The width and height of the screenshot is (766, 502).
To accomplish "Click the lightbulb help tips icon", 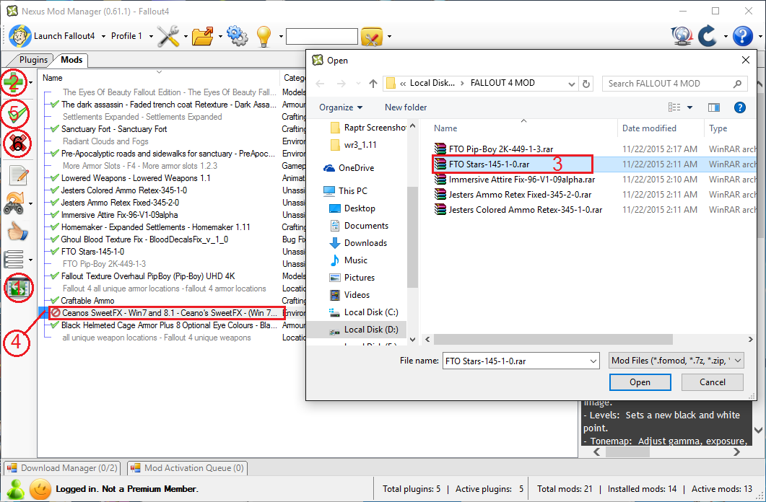I will pyautogui.click(x=264, y=36).
